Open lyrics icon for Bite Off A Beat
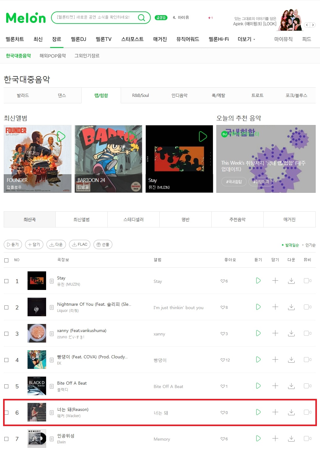Screen dimensions: 320x449 [52, 386]
